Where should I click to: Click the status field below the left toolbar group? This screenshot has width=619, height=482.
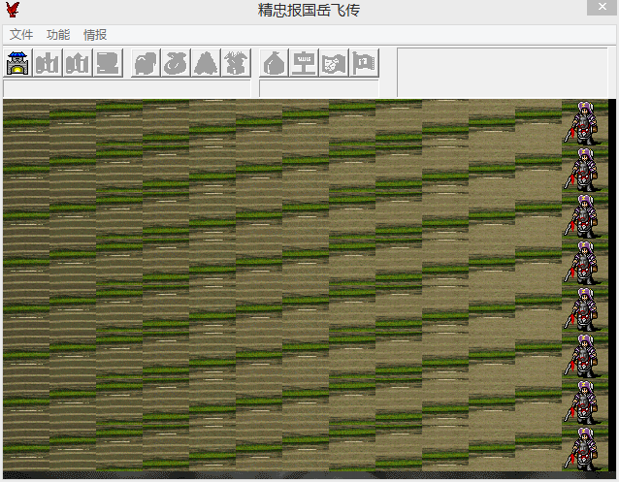[x=127, y=88]
